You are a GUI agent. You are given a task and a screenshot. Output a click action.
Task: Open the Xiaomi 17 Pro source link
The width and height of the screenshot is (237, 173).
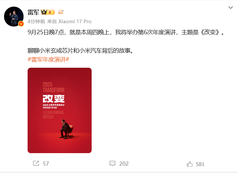[75, 21]
